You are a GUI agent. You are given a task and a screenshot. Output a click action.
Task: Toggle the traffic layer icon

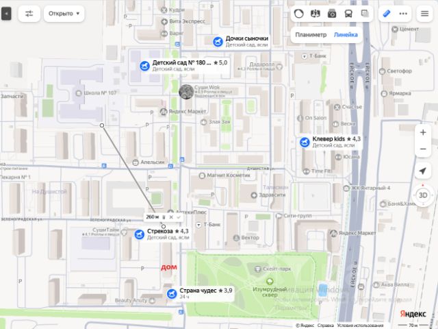[298, 14]
